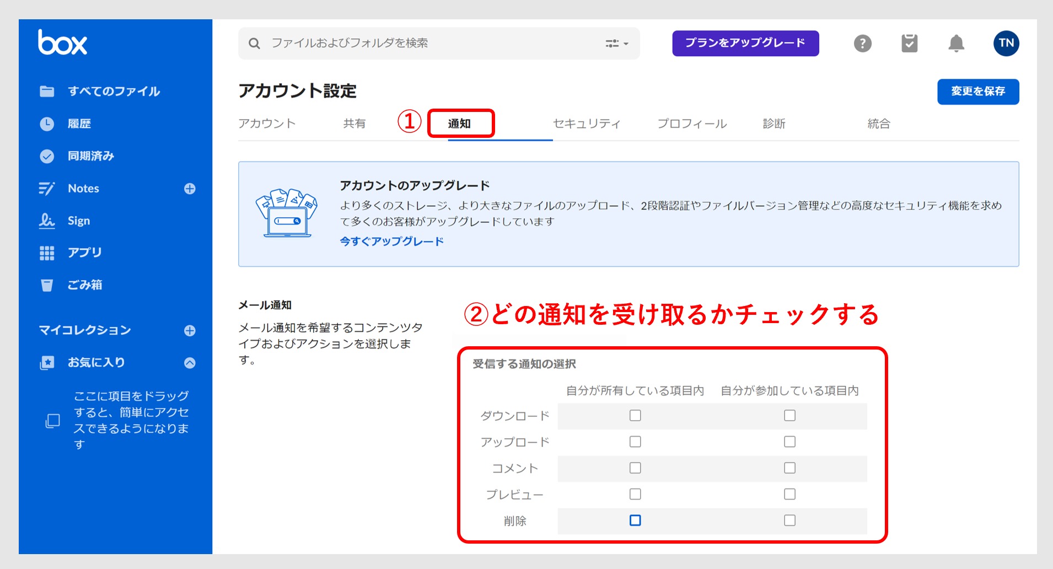Click the お気に入り collection label
The height and width of the screenshot is (569, 1053).
[x=96, y=363]
